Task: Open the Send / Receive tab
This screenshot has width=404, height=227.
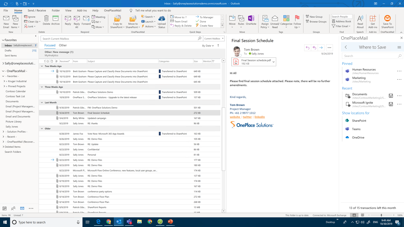Action: pyautogui.click(x=37, y=11)
